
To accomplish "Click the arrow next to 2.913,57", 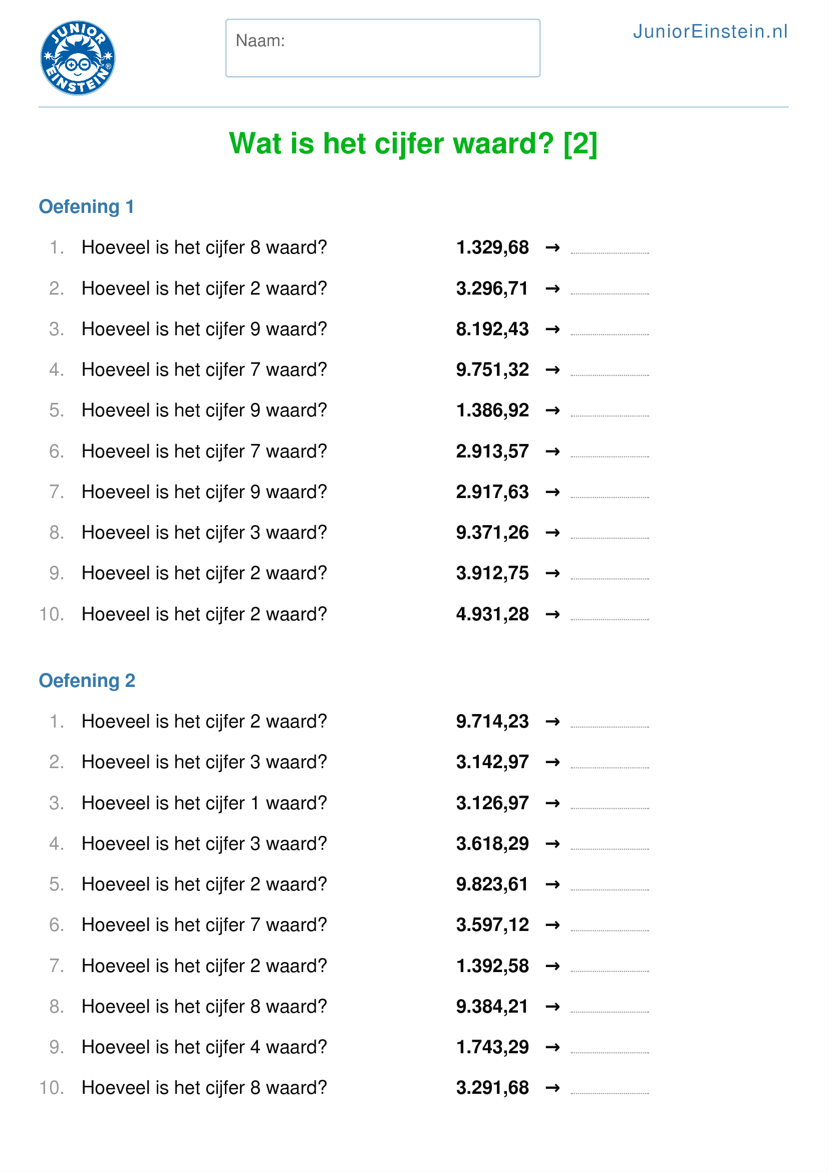I will pos(553,452).
